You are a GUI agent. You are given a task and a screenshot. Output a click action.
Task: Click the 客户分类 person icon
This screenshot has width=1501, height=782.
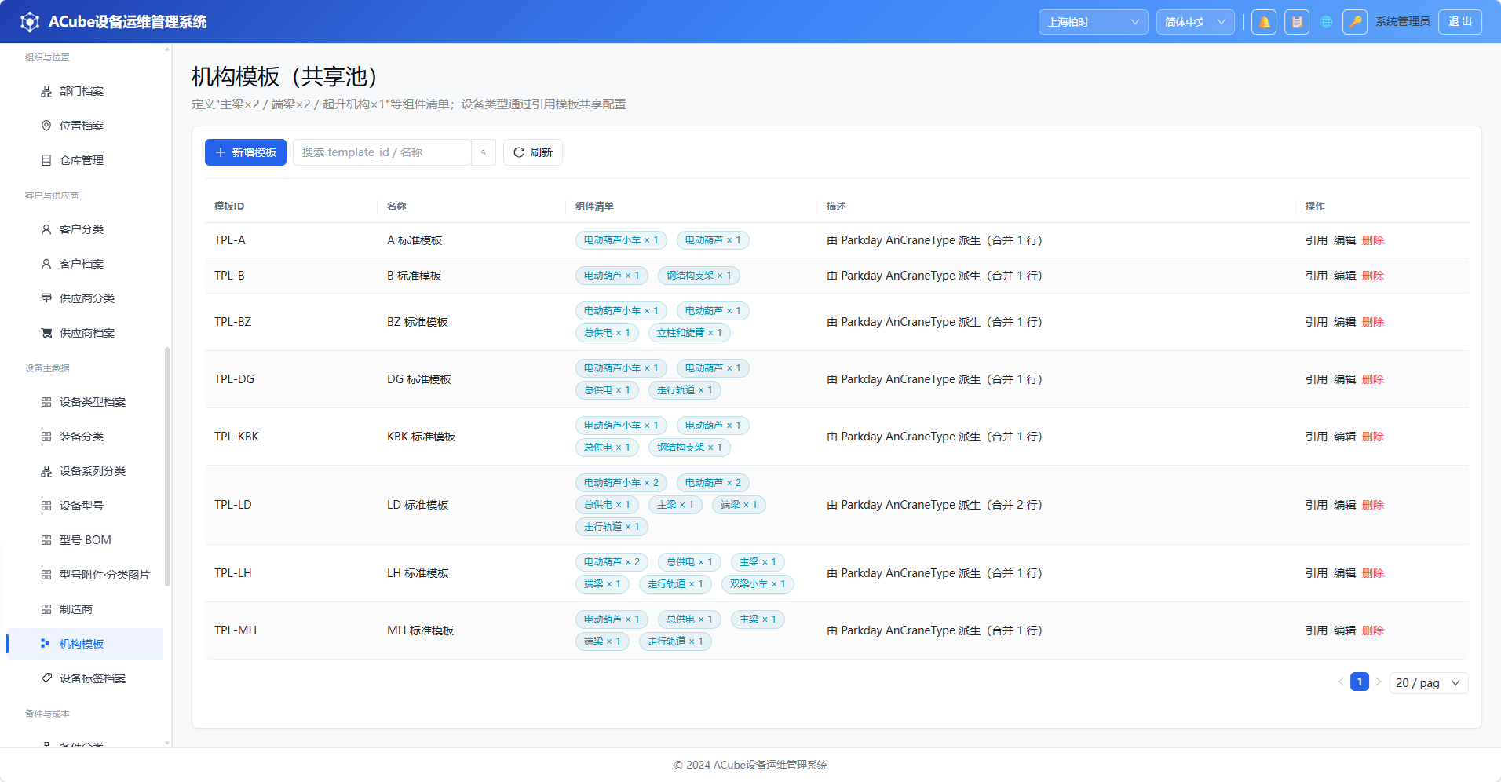click(46, 229)
